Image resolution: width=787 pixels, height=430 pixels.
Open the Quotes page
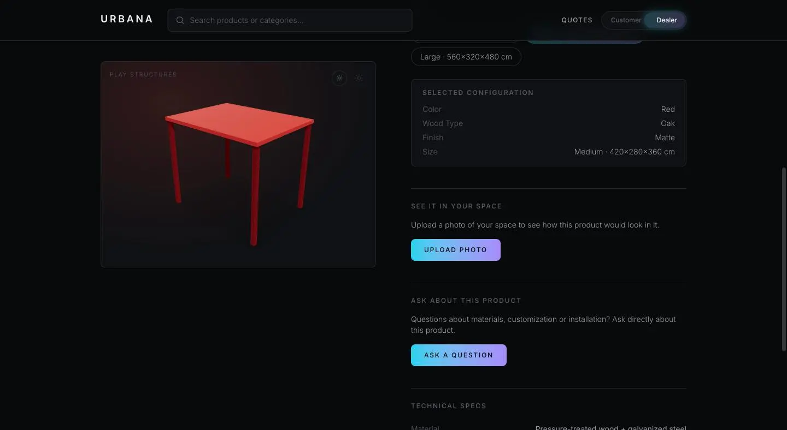577,20
